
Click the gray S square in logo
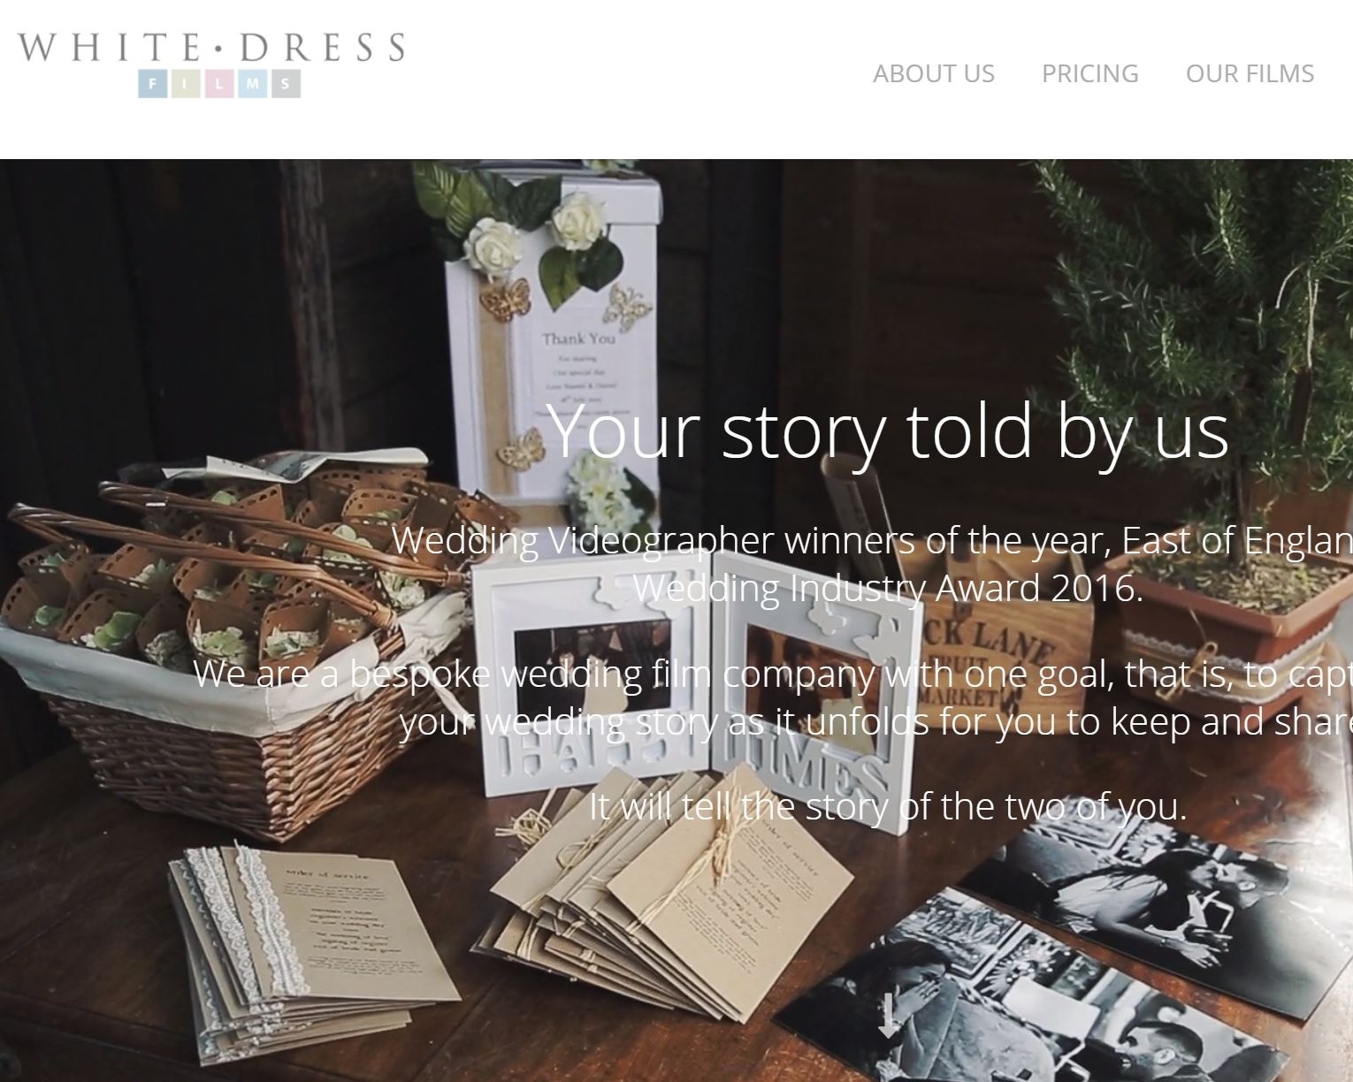pos(286,84)
